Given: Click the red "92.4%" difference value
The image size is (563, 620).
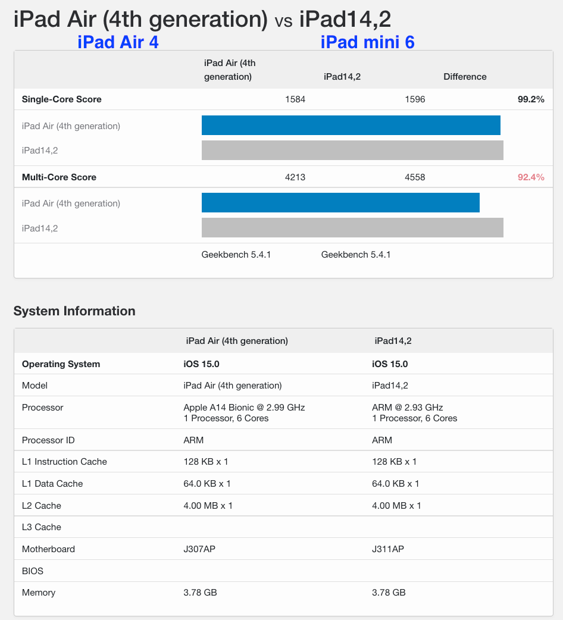Looking at the screenshot, I should coord(531,177).
